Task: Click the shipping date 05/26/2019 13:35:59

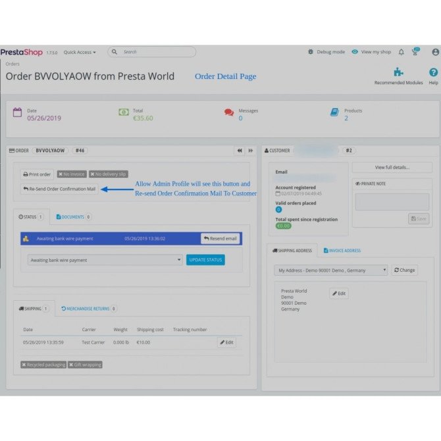Action: 43,342
